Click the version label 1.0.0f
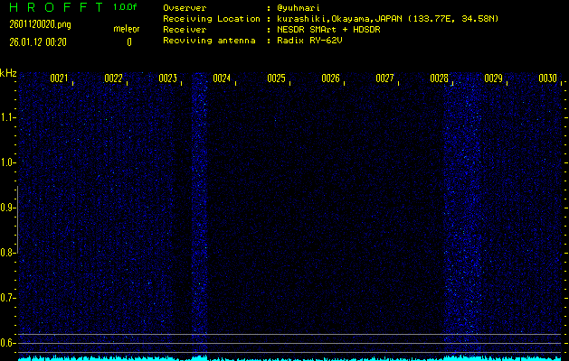The width and height of the screenshot is (569, 361). [x=125, y=7]
